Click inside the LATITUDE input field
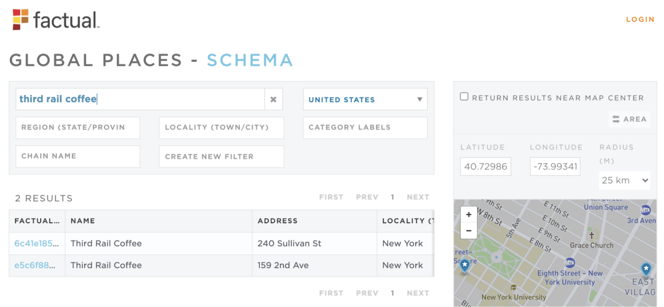Viewport: 664px width, 307px height. (x=485, y=166)
